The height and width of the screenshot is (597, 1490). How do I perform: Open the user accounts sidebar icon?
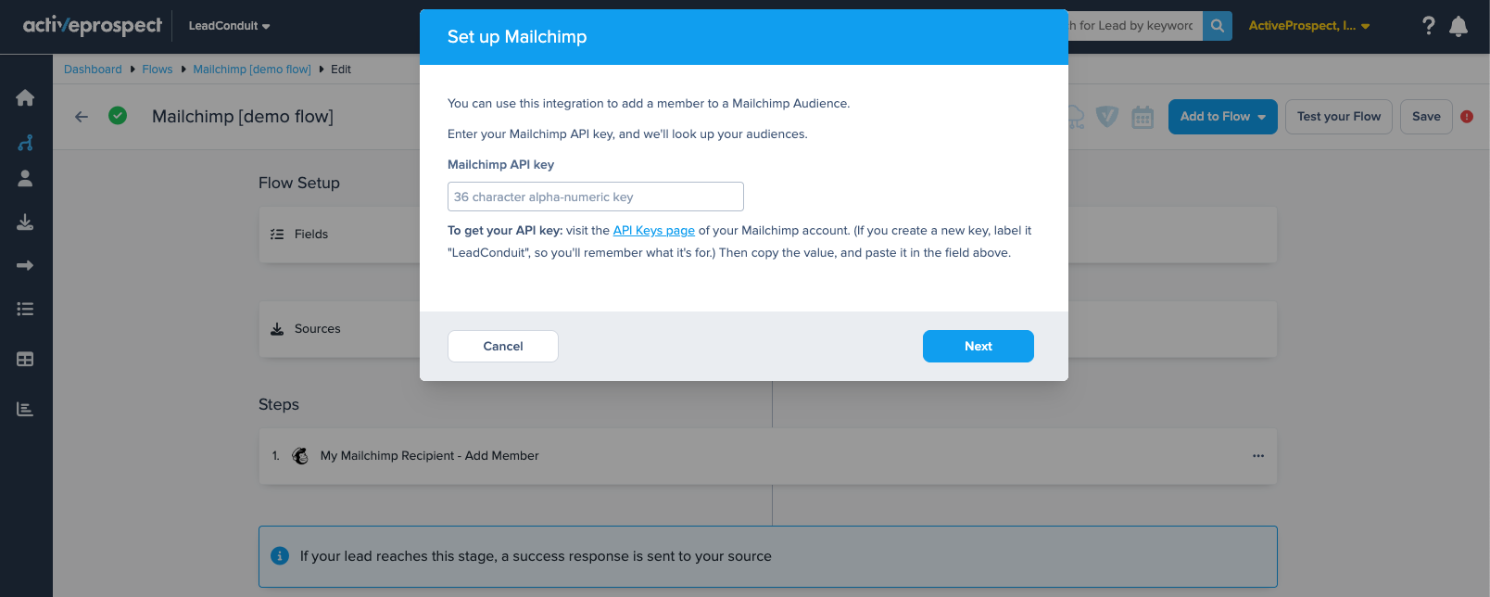pyautogui.click(x=25, y=178)
